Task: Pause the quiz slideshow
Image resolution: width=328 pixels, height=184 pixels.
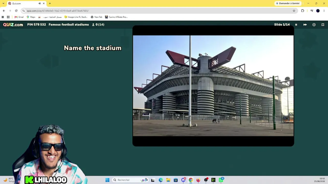Action: pyautogui.click(x=296, y=25)
